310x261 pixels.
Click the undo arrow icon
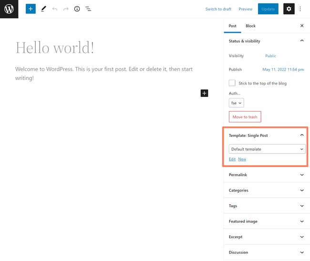55,9
